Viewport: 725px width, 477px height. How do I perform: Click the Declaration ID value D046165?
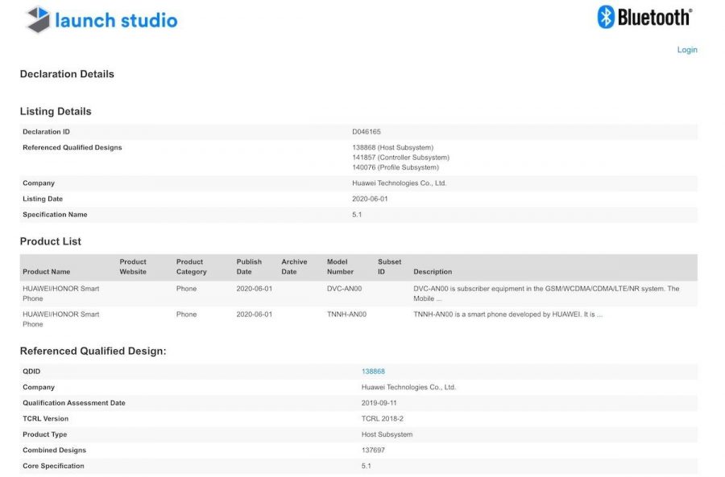point(367,132)
